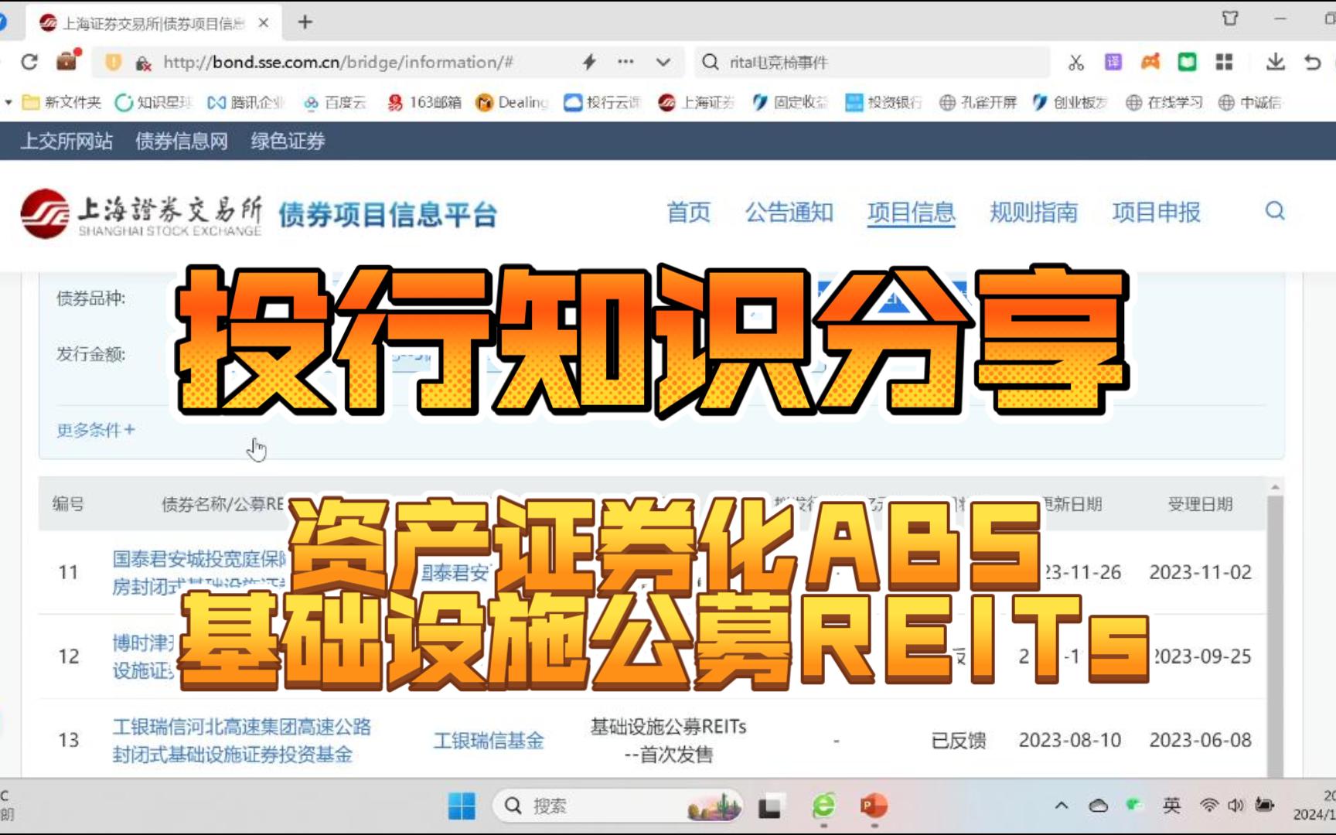Open the 固定收益 bookmark
This screenshot has width=1336, height=835.
(x=789, y=102)
